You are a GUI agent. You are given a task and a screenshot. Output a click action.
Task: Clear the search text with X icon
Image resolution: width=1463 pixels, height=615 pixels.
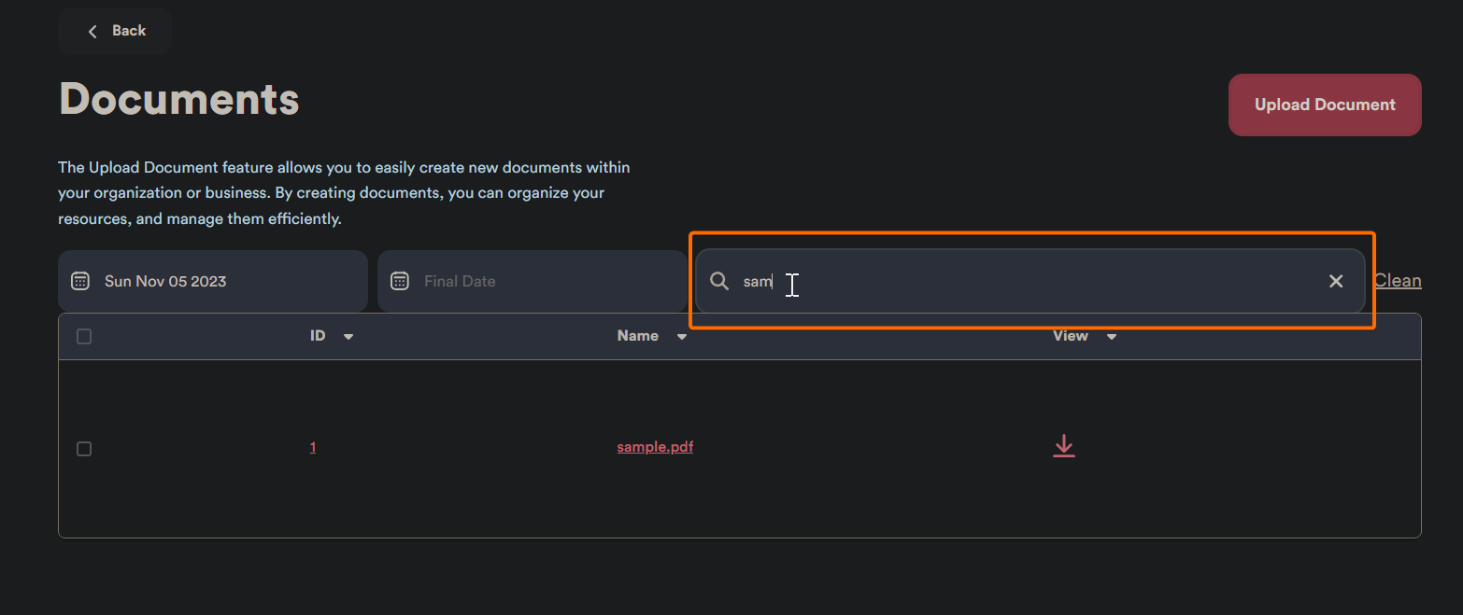tap(1336, 281)
